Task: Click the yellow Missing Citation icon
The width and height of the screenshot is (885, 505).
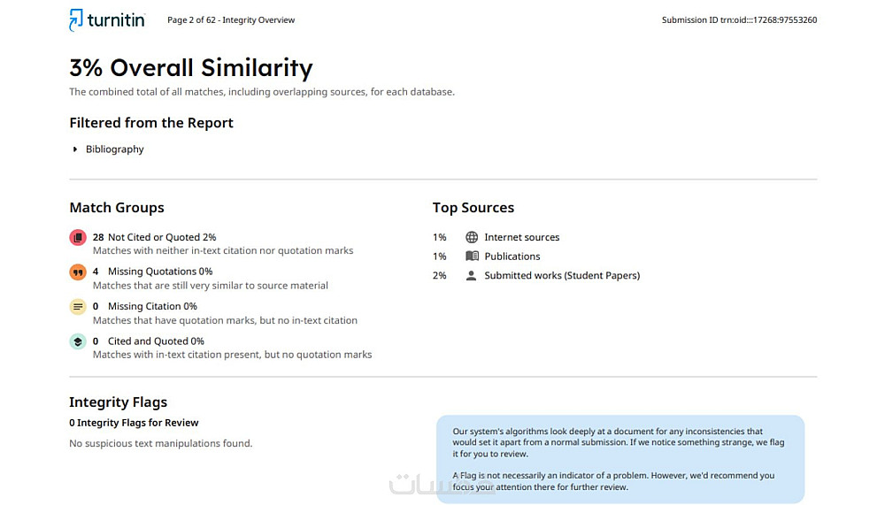Action: pos(78,307)
